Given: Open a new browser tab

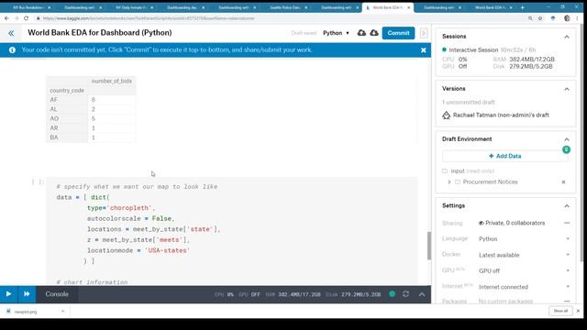Looking at the screenshot, I should [522, 7].
